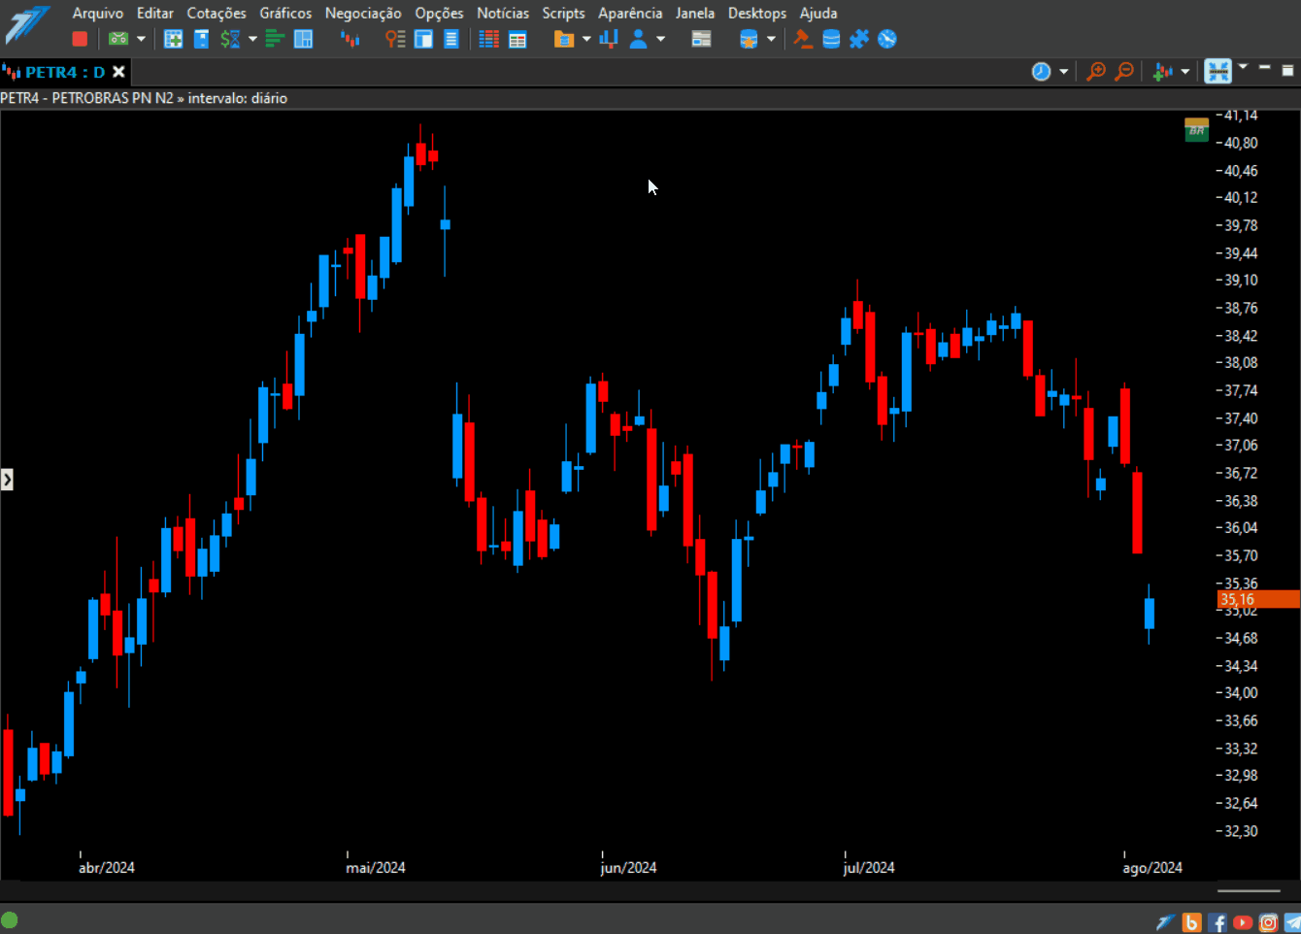The width and height of the screenshot is (1301, 934).
Task: Click the Telegram icon in status bar
Action: click(x=1292, y=922)
